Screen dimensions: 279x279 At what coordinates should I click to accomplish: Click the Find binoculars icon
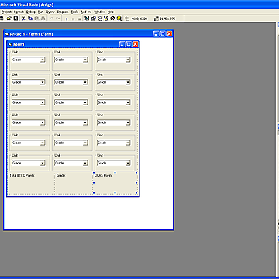(x=43, y=19)
